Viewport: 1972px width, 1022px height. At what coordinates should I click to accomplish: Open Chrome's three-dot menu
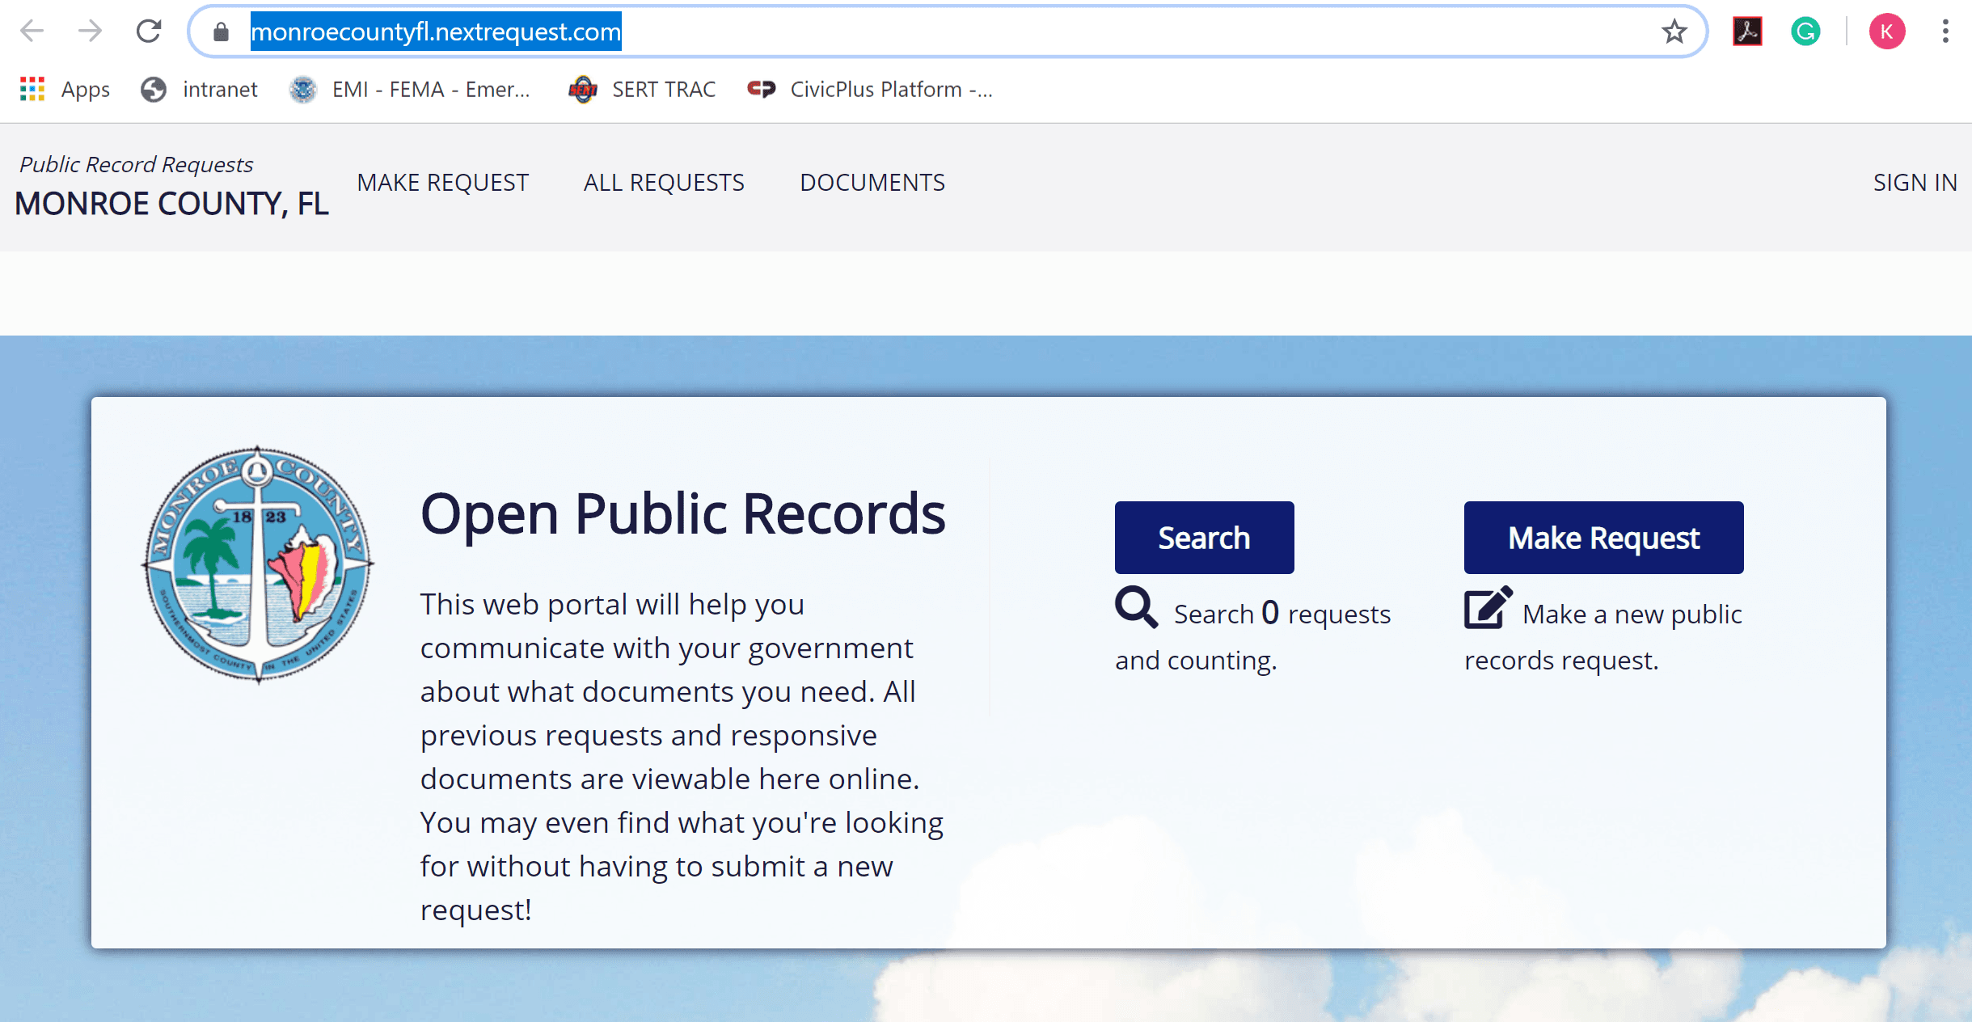click(1946, 32)
